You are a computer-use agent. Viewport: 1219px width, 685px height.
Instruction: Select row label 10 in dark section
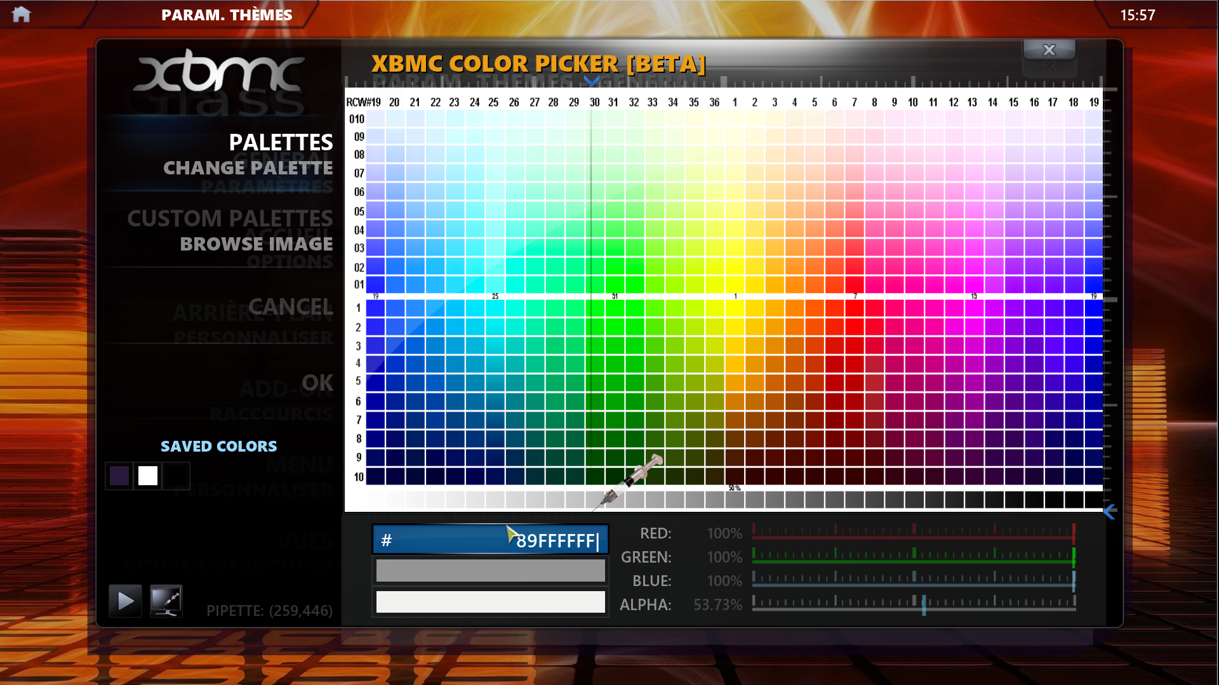point(359,477)
